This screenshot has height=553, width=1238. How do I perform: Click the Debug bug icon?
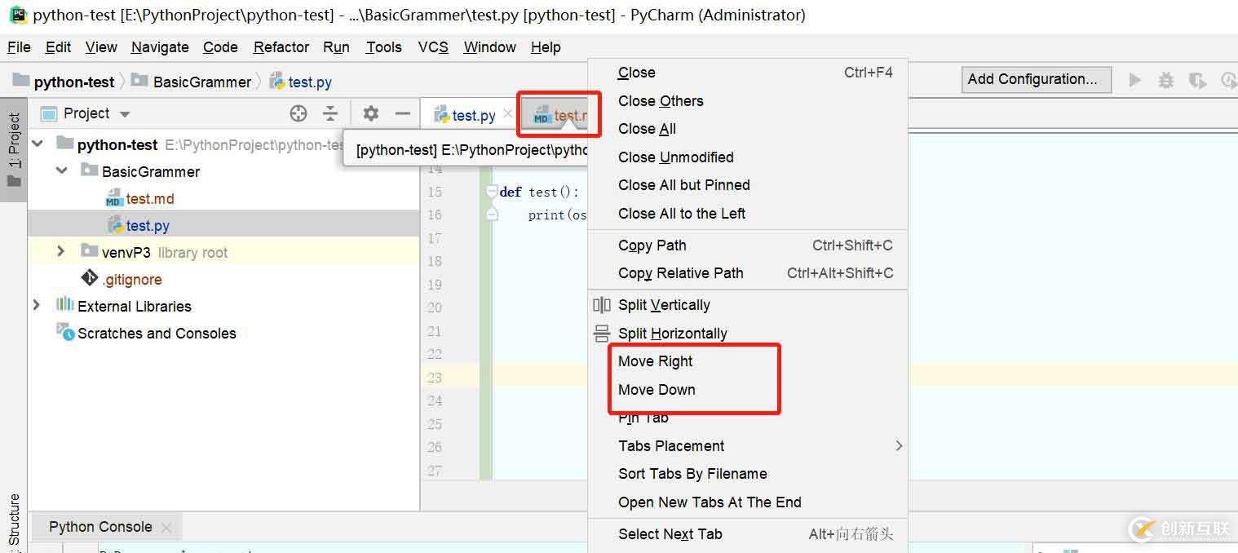click(x=1166, y=80)
